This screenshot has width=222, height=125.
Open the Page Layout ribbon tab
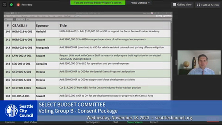click(24, 16)
